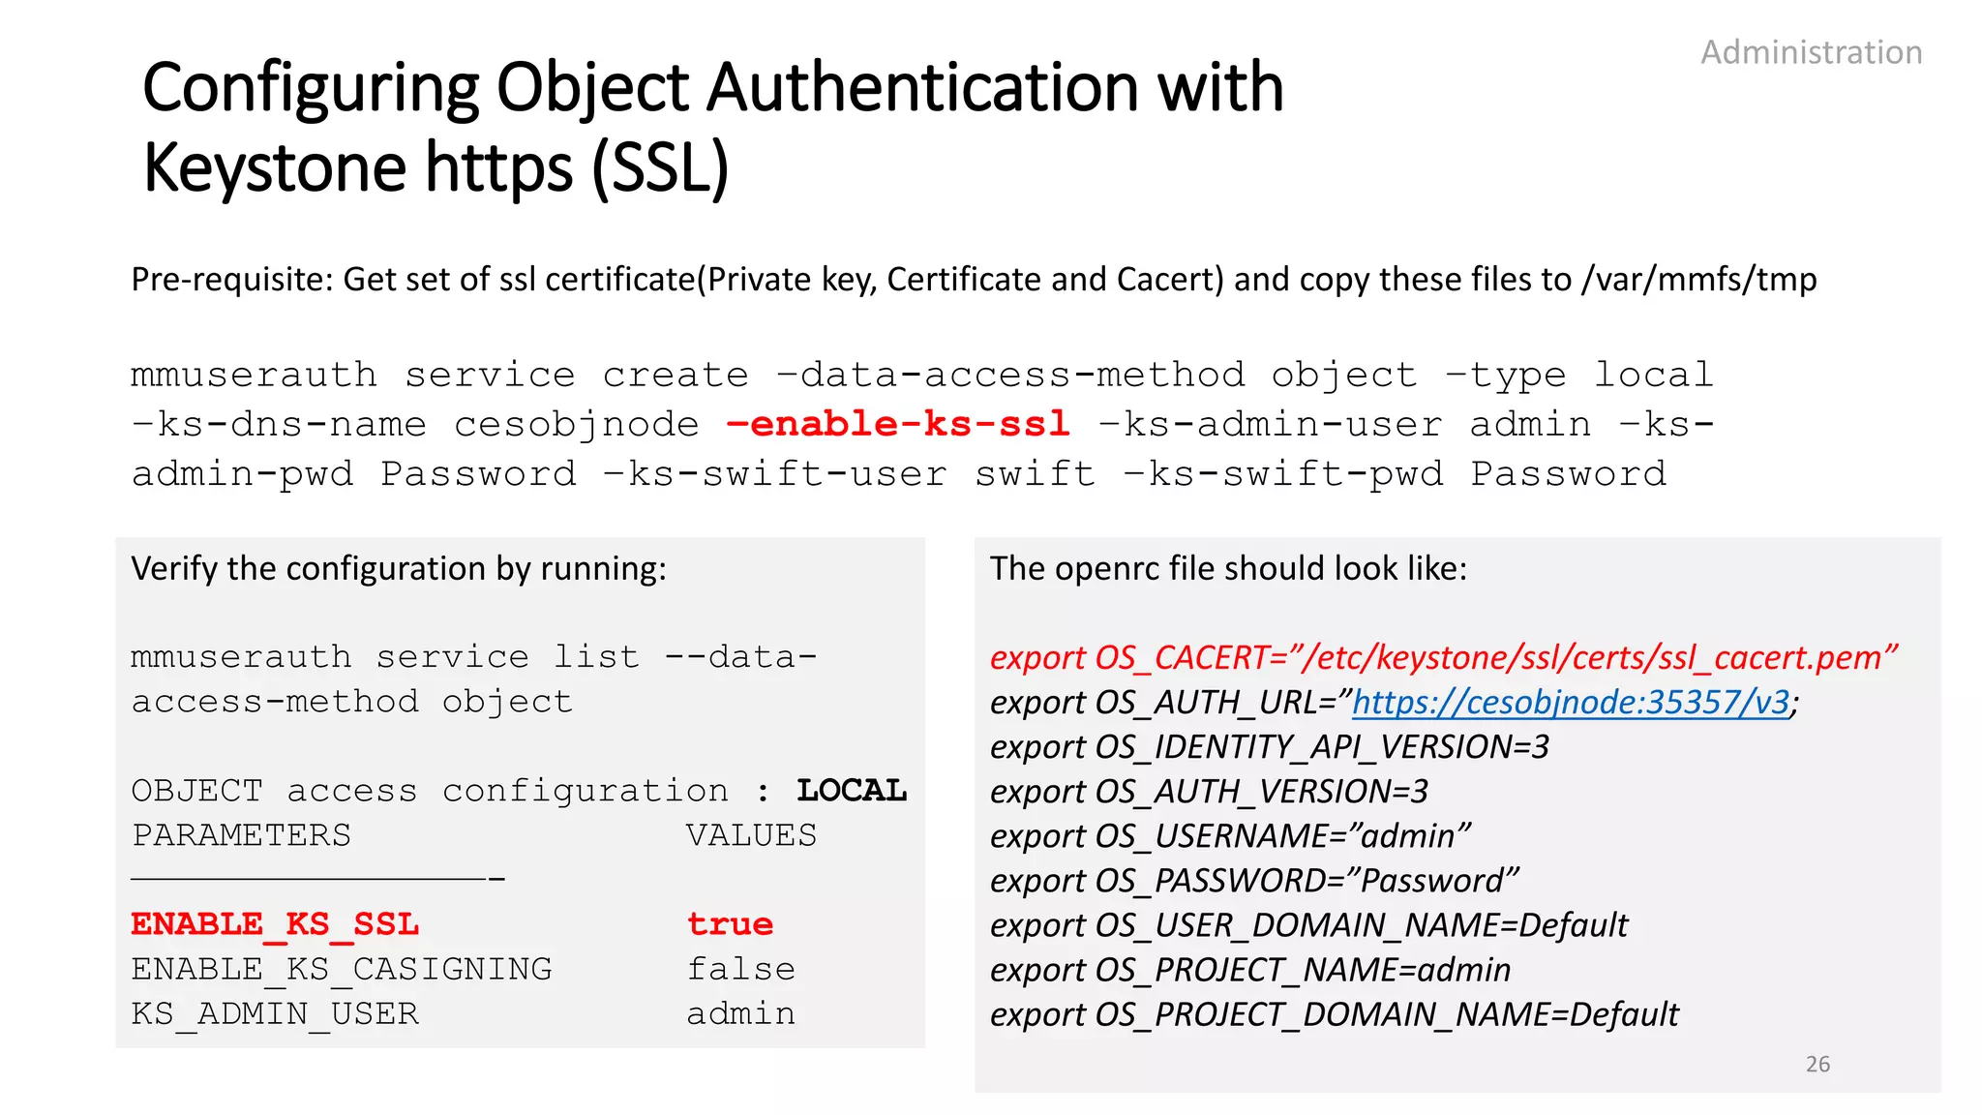The width and height of the screenshot is (1982, 1115).
Task: Click the 'export OS_AUTH_VERSION=3' line
Action: pos(1209,792)
